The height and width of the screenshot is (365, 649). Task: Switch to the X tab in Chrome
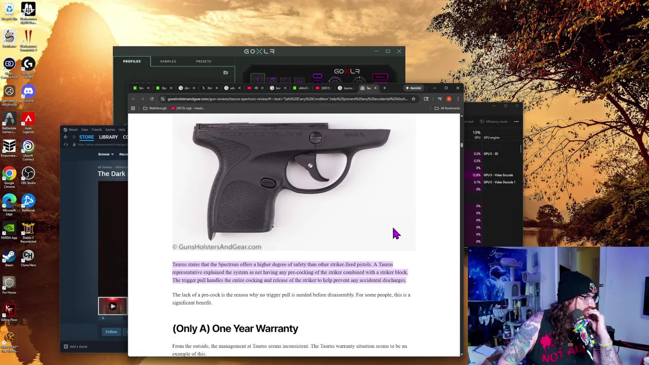[x=208, y=88]
